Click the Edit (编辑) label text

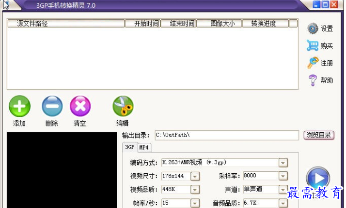(x=123, y=123)
